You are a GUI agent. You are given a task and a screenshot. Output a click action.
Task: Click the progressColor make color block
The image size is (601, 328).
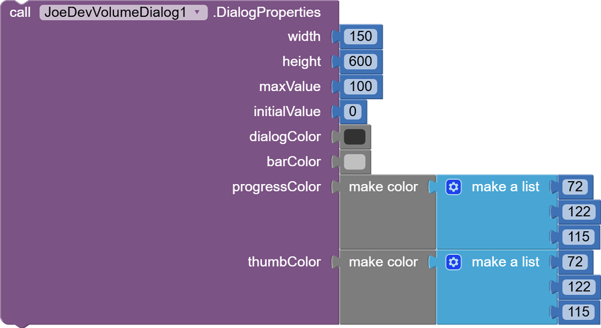pyautogui.click(x=383, y=187)
